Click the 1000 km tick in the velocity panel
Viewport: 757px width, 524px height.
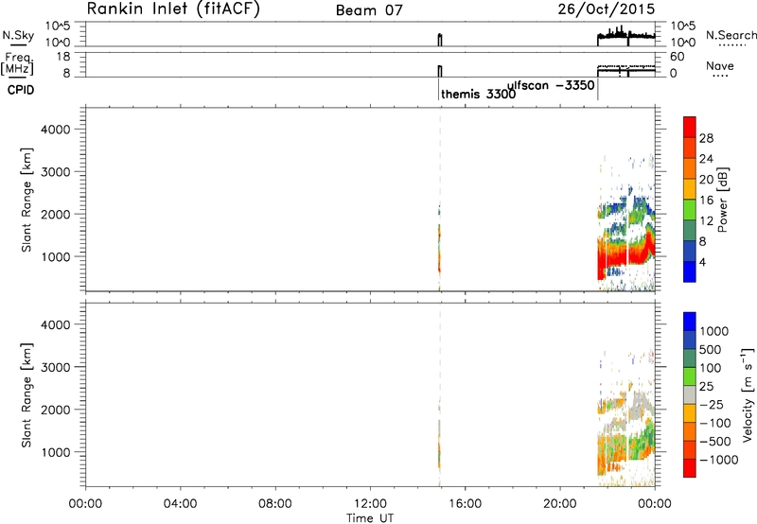coord(56,452)
